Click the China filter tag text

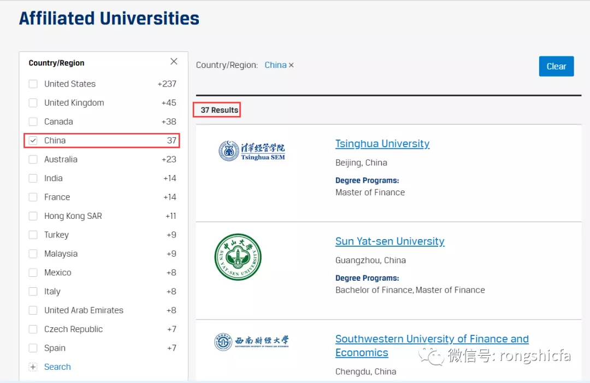tap(275, 65)
